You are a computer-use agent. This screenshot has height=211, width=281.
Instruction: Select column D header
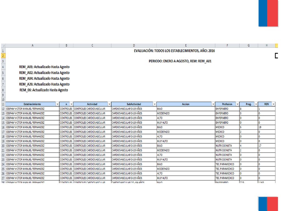134,46
